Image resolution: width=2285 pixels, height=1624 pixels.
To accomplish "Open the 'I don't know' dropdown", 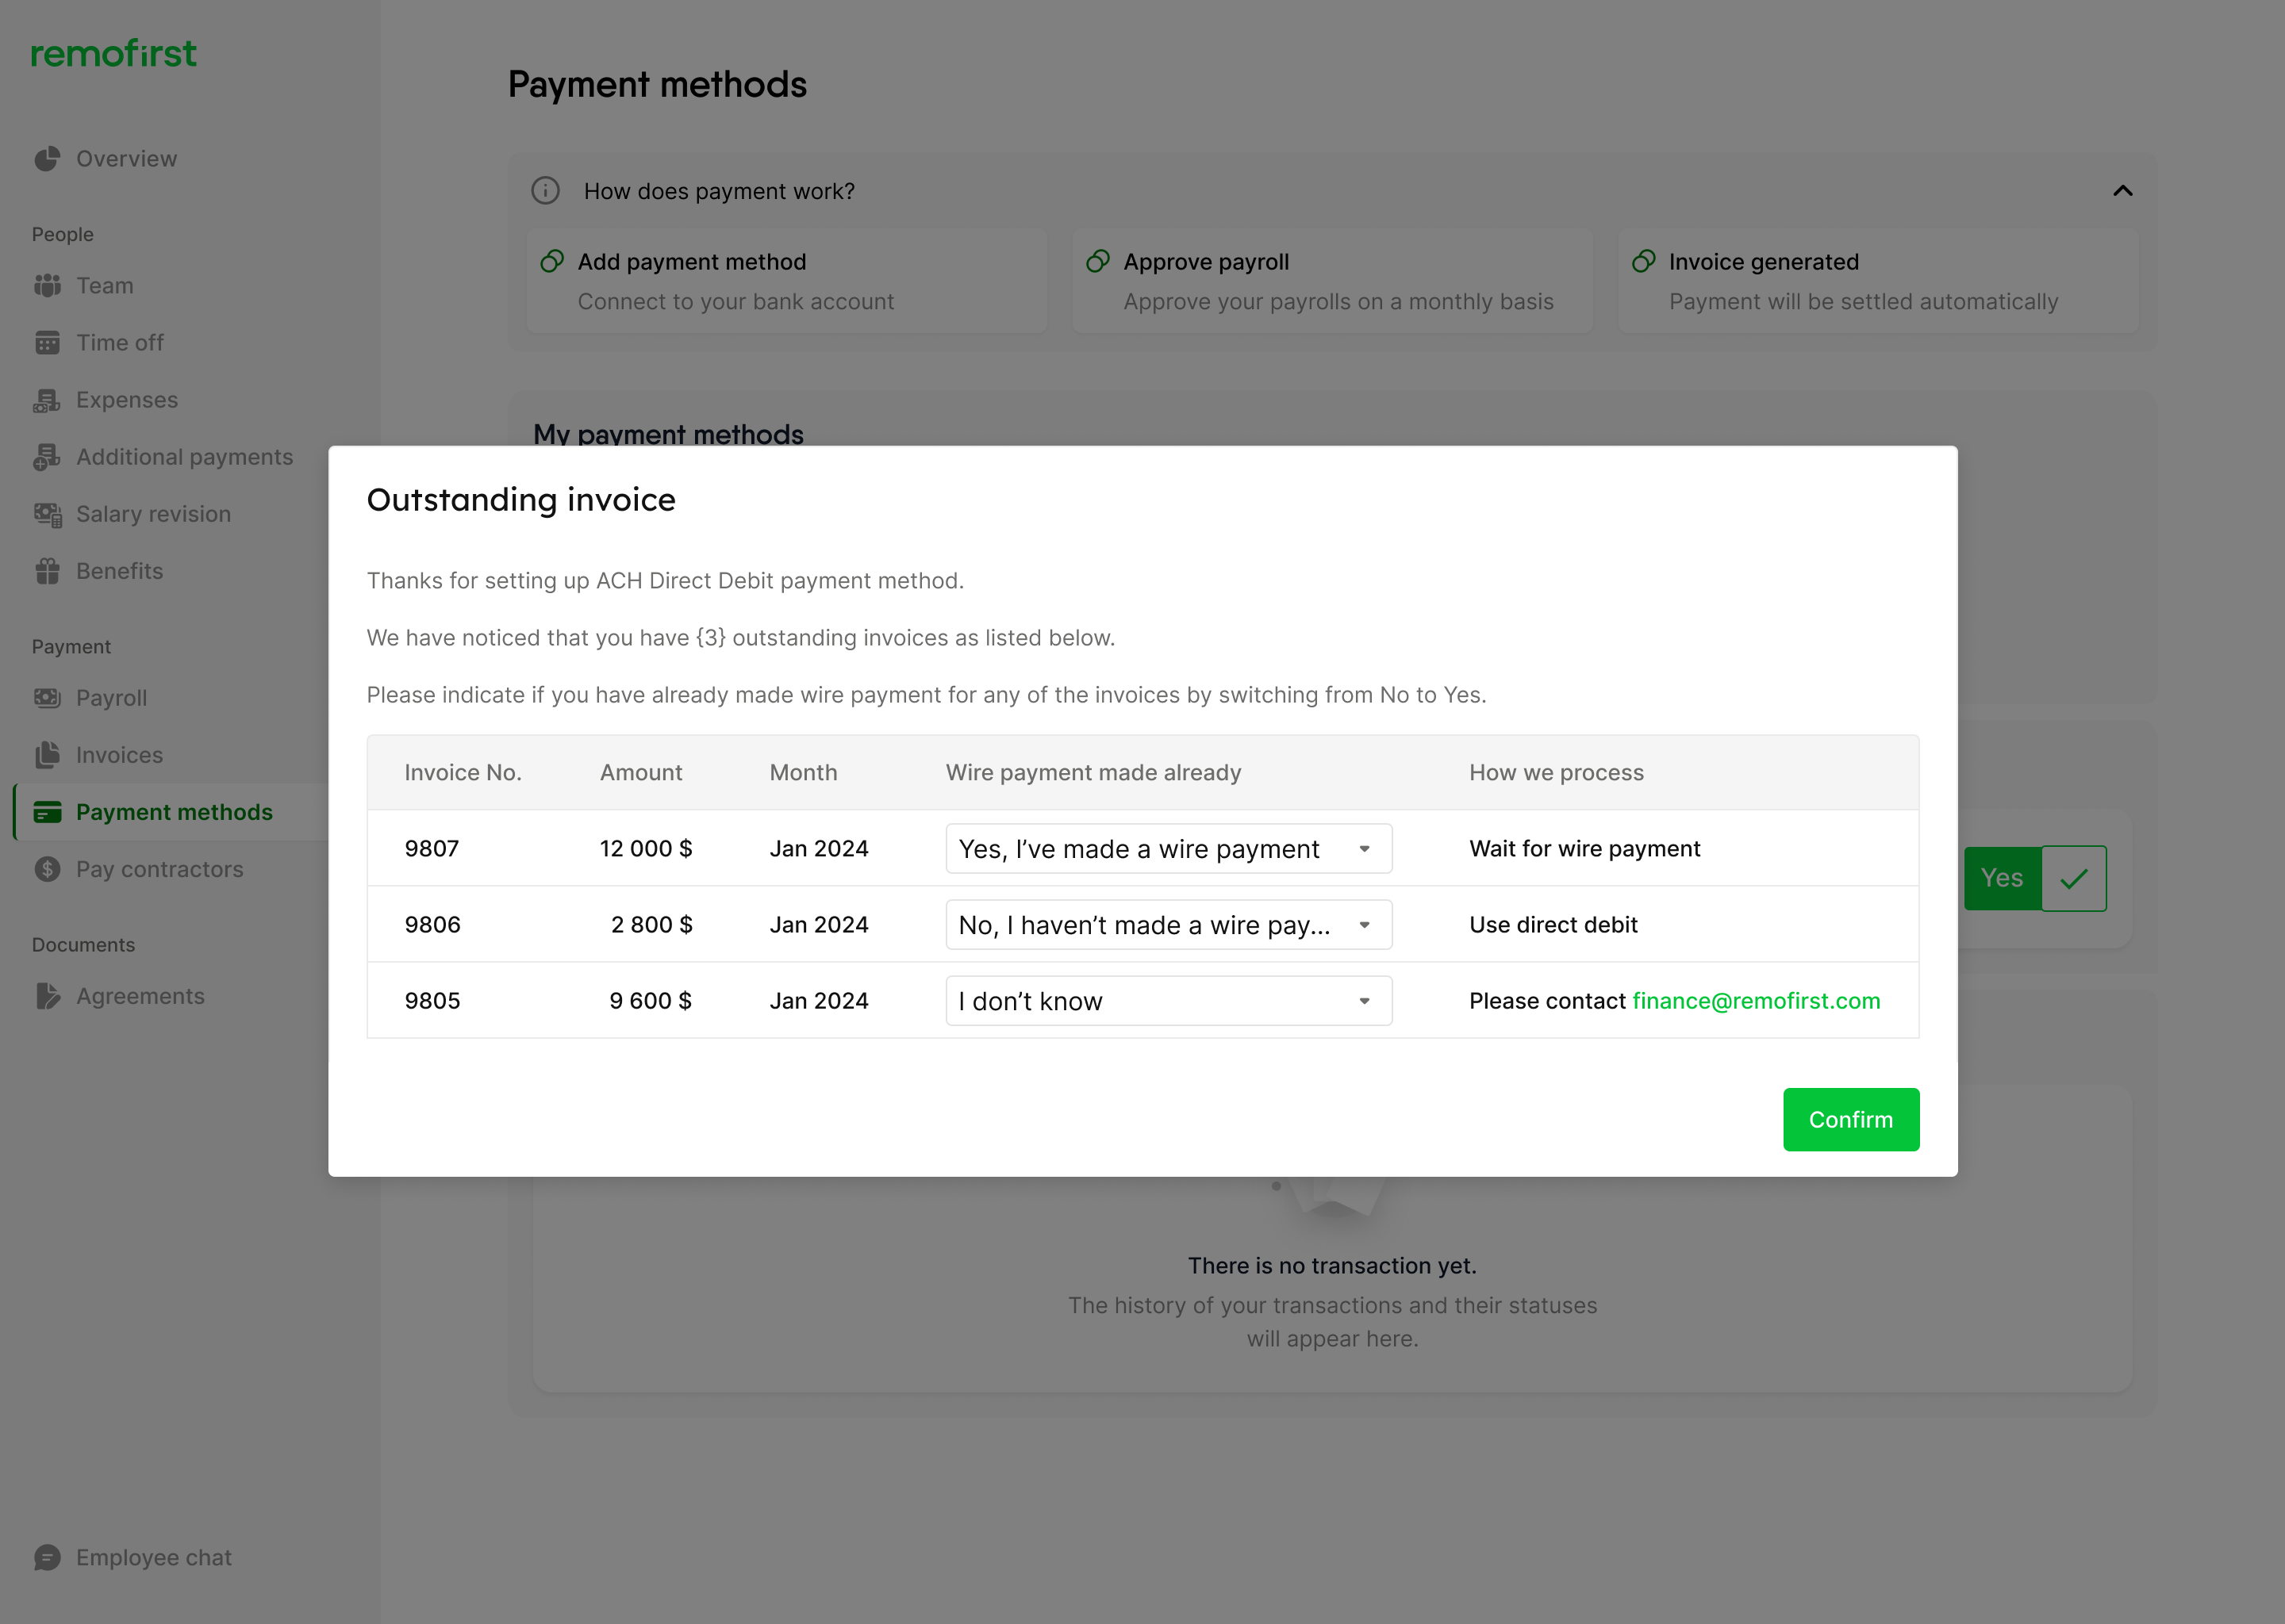I will (1168, 1001).
